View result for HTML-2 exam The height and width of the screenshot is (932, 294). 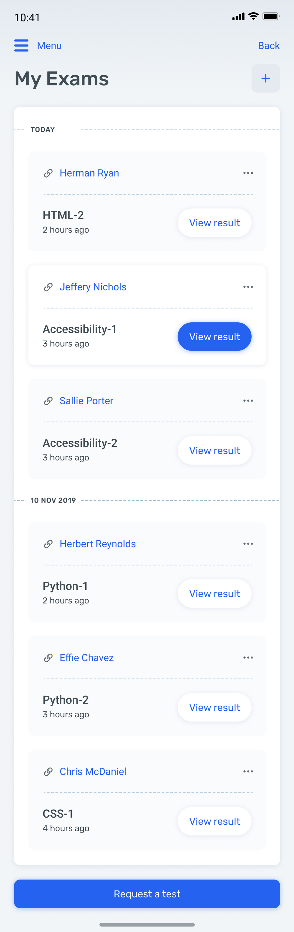[x=214, y=222]
